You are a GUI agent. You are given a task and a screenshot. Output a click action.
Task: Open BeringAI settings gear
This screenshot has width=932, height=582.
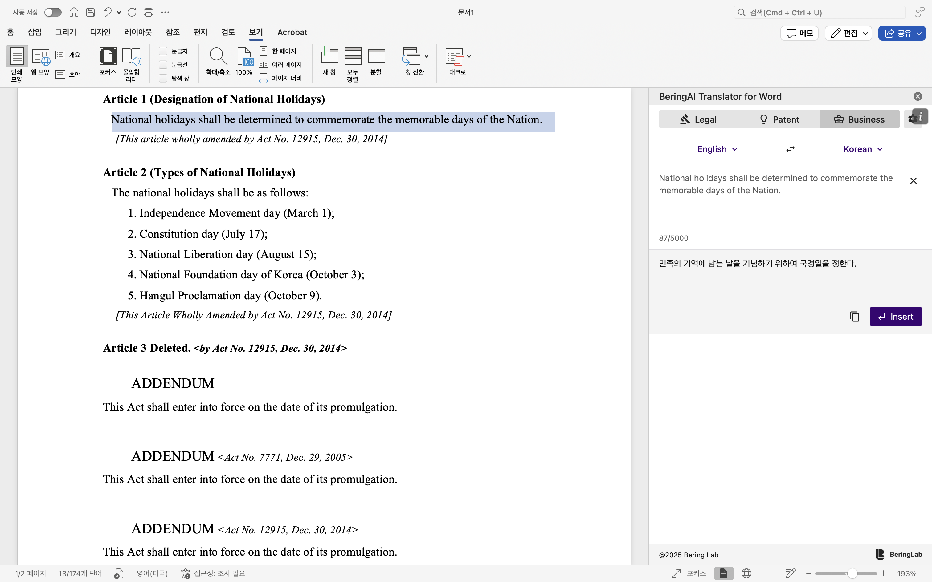click(912, 119)
